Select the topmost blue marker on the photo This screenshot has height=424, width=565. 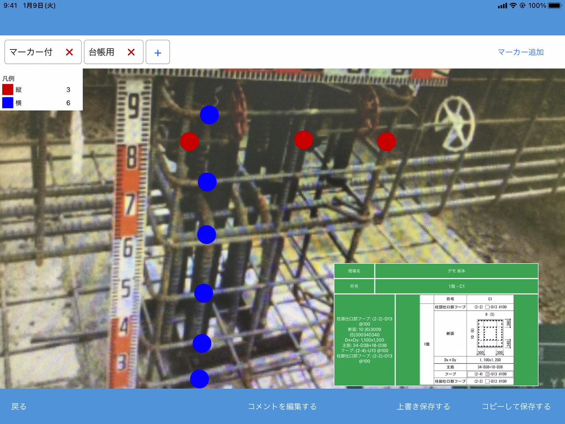(209, 115)
